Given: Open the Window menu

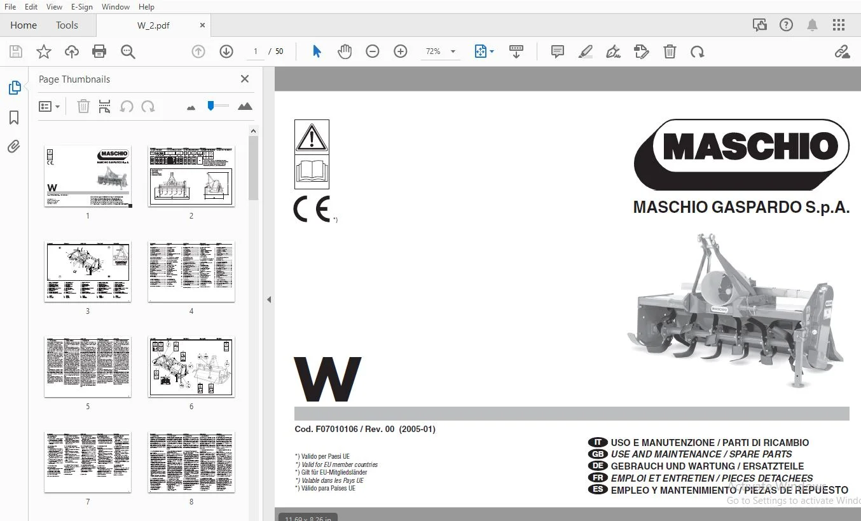Looking at the screenshot, I should [x=116, y=6].
